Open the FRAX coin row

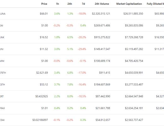click(82, 108)
